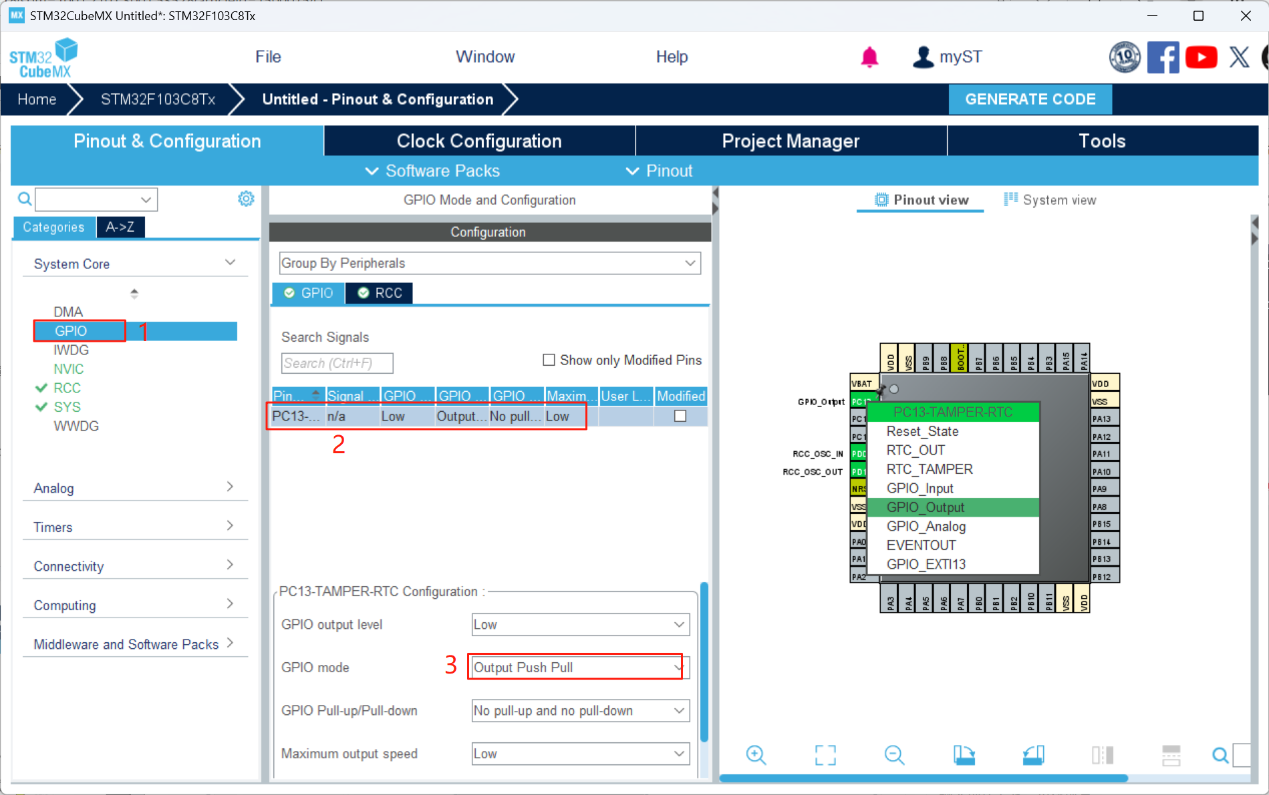Switch to the Tools tab

pos(1102,141)
